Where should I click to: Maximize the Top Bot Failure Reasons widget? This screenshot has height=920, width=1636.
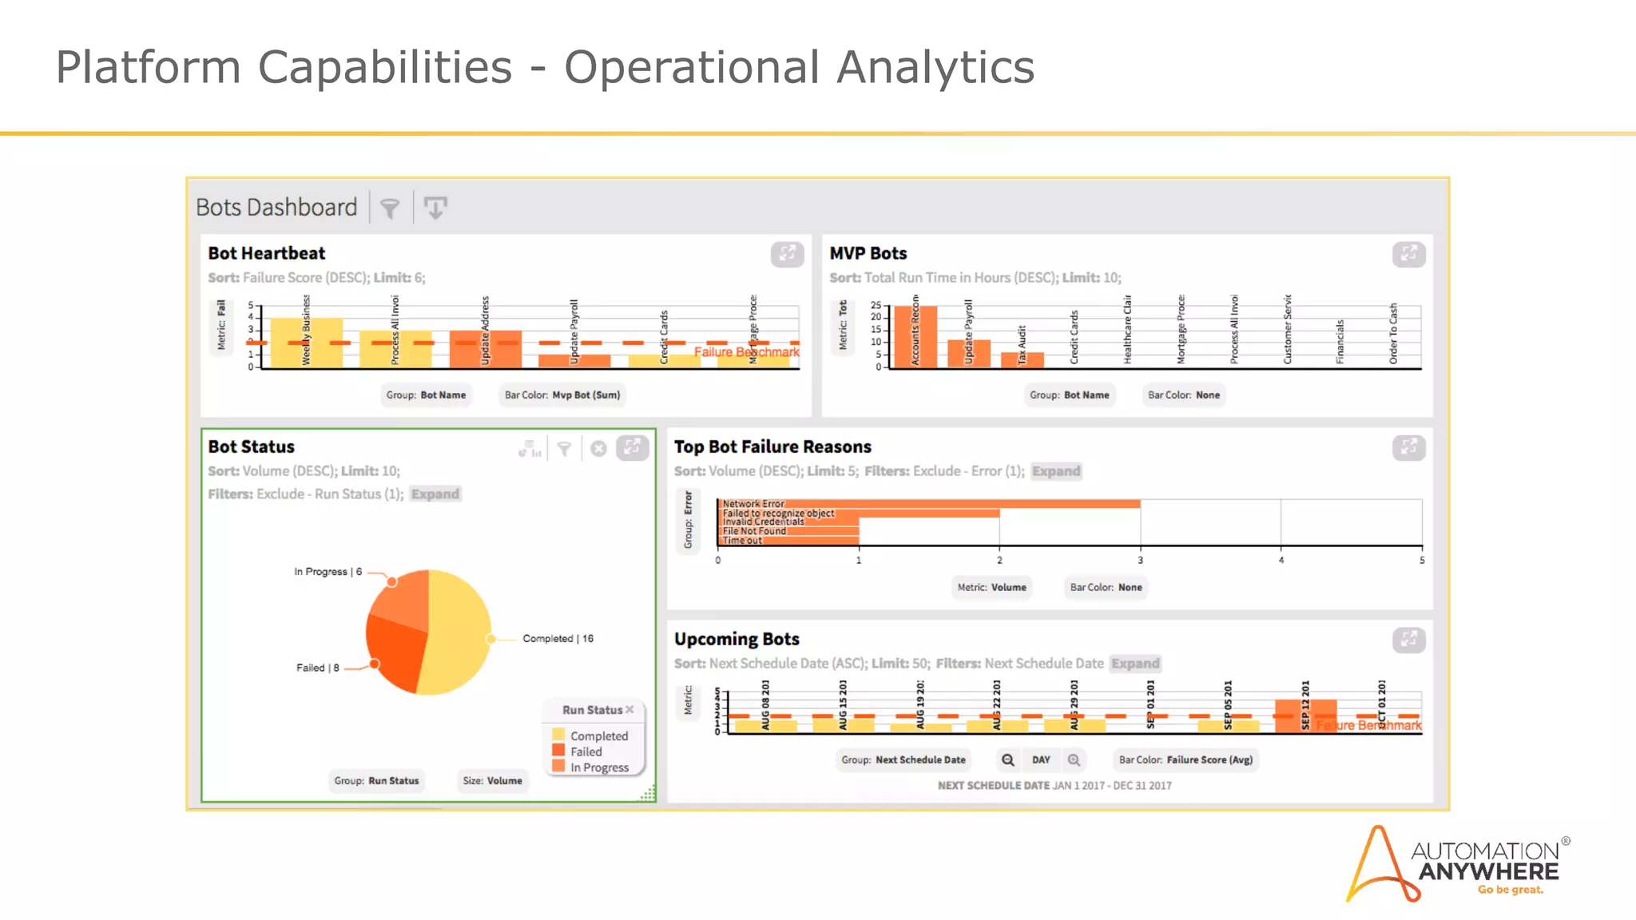tap(1408, 447)
